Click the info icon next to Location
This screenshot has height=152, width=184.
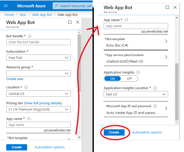[x=26, y=87]
